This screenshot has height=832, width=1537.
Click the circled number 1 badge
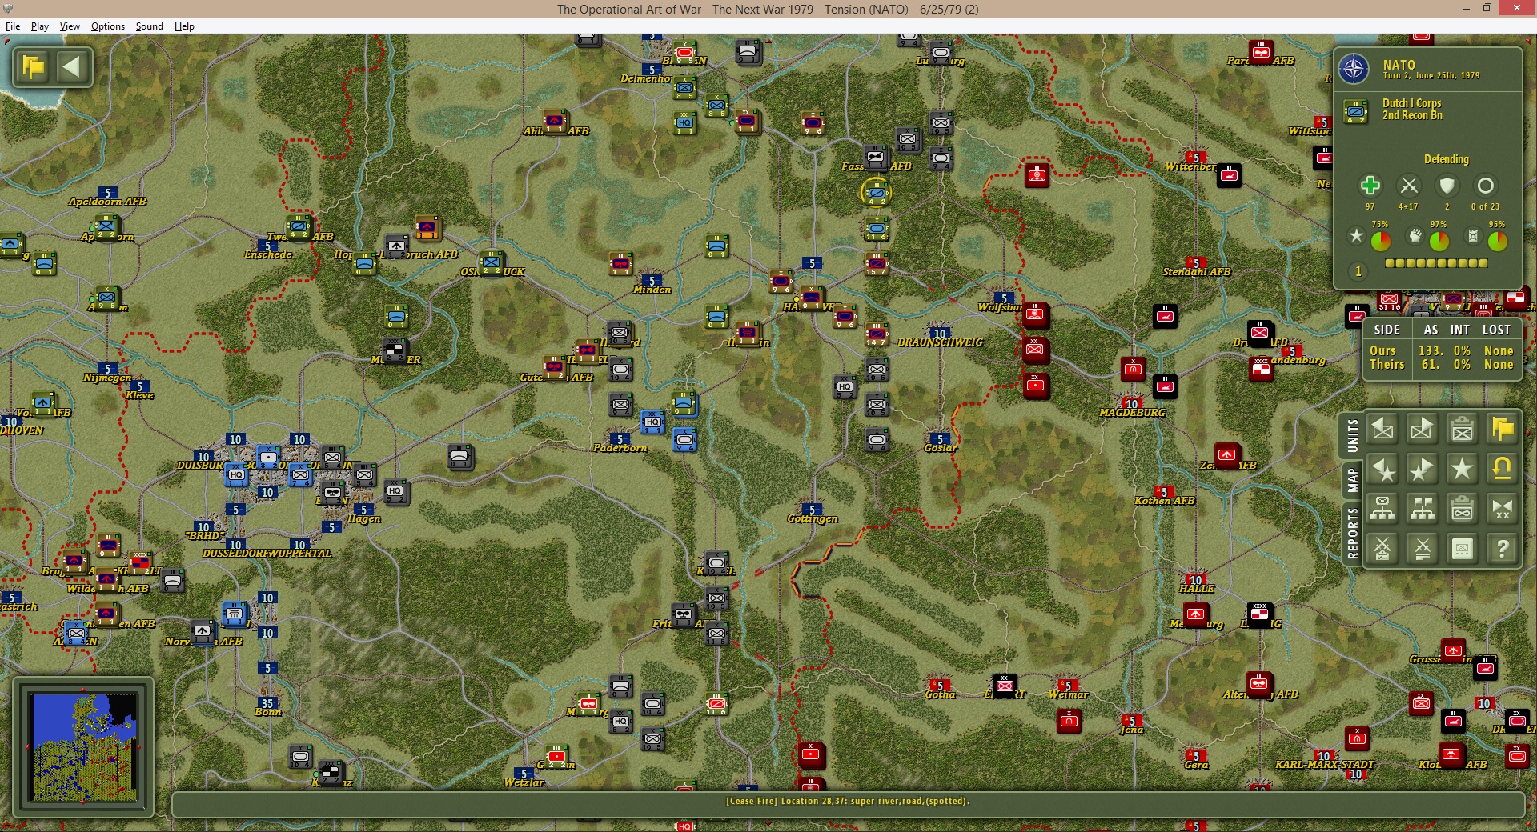[1358, 271]
